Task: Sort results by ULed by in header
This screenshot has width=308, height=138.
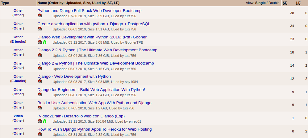Action: point(98,3)
